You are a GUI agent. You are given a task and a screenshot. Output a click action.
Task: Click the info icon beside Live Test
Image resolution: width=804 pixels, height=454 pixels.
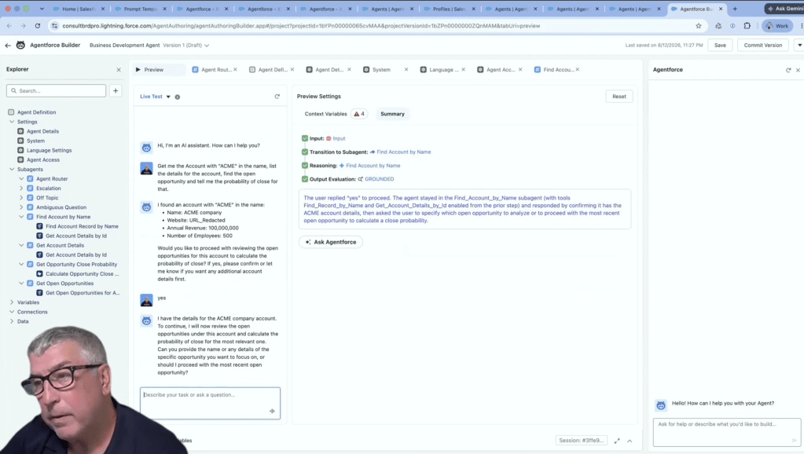(178, 97)
